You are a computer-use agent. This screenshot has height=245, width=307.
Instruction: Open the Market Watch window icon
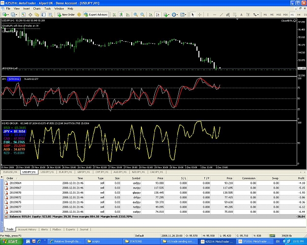23,15
